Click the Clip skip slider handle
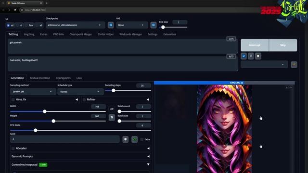Screen dimensions: 308x173 163,27
